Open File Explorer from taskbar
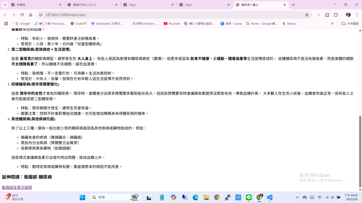 click(206, 197)
